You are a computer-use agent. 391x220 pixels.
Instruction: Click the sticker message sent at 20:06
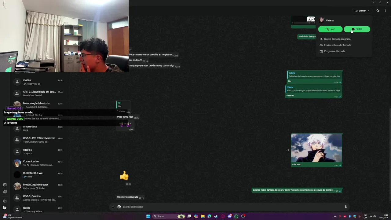coord(125,124)
